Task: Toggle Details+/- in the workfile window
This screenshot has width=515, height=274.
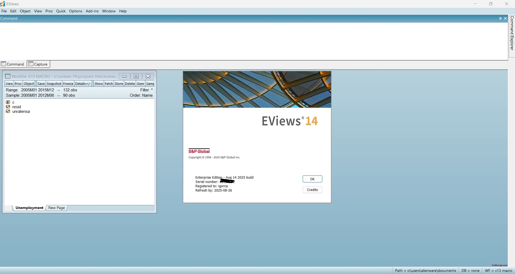Action: pyautogui.click(x=83, y=84)
